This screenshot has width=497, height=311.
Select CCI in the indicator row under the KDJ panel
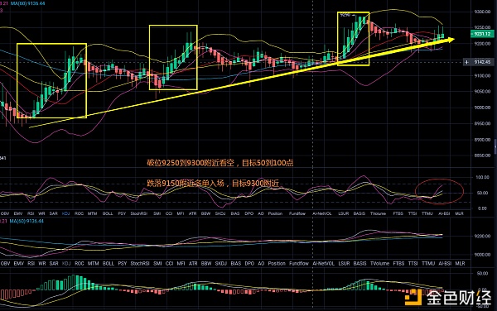pos(169,213)
